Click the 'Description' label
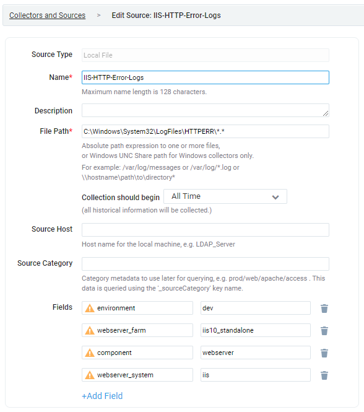The width and height of the screenshot is (364, 412). [53, 111]
